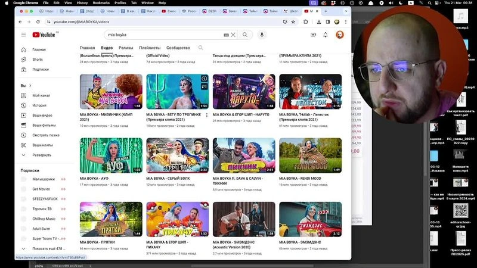477x268 pixels.
Task: Switch to the Сообщество channel tab
Action: pyautogui.click(x=178, y=48)
